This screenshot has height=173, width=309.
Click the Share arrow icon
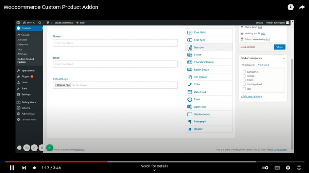[x=301, y=7]
